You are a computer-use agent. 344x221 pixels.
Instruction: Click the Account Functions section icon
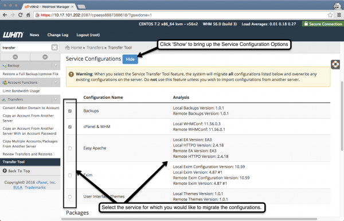pyautogui.click(x=5, y=83)
